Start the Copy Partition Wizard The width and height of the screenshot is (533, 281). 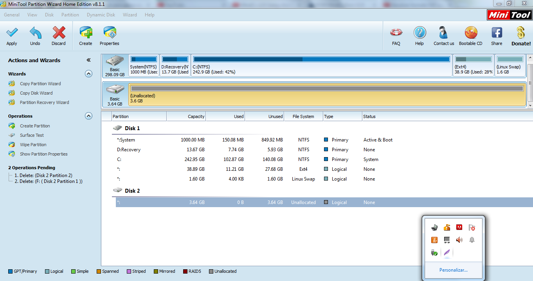(x=40, y=84)
